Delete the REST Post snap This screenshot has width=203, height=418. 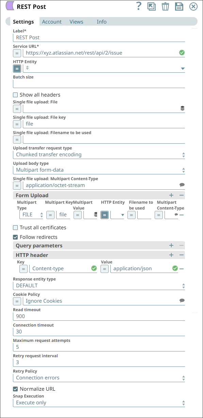pos(166,6)
